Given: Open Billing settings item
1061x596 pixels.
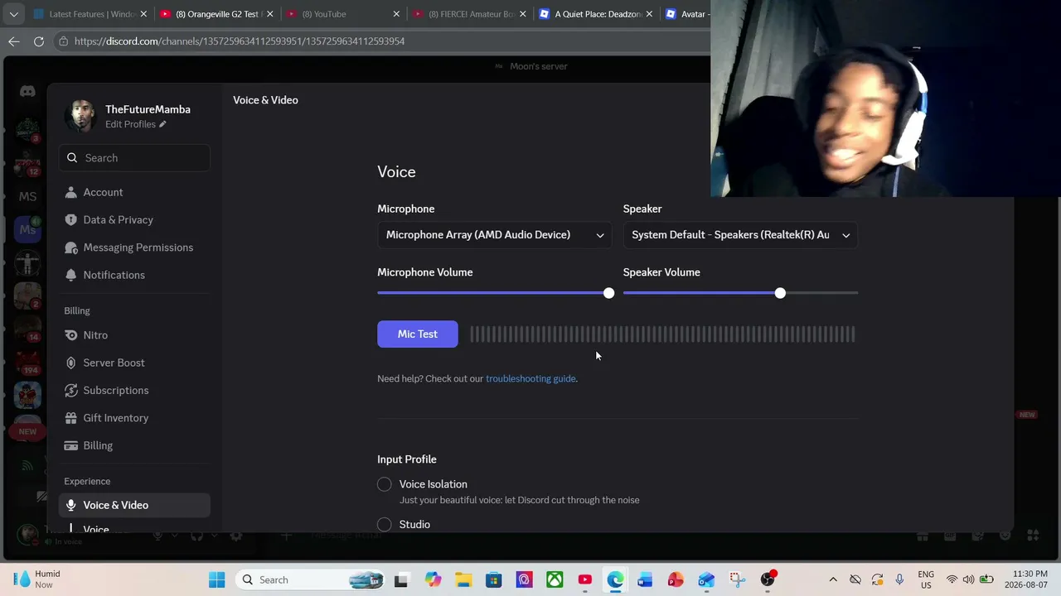Looking at the screenshot, I should click(x=134, y=445).
